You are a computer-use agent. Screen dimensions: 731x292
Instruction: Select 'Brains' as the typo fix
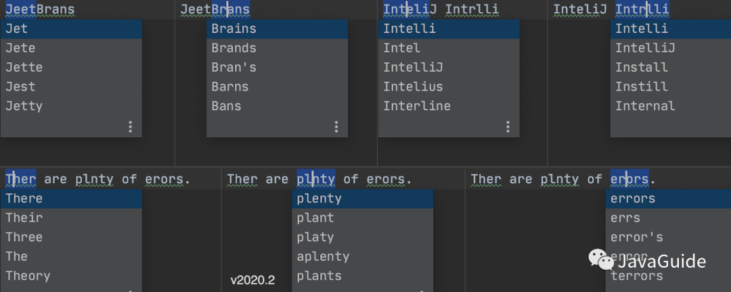278,29
